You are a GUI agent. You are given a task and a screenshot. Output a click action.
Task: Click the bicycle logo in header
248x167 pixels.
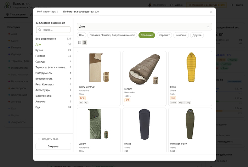coord(7,5)
